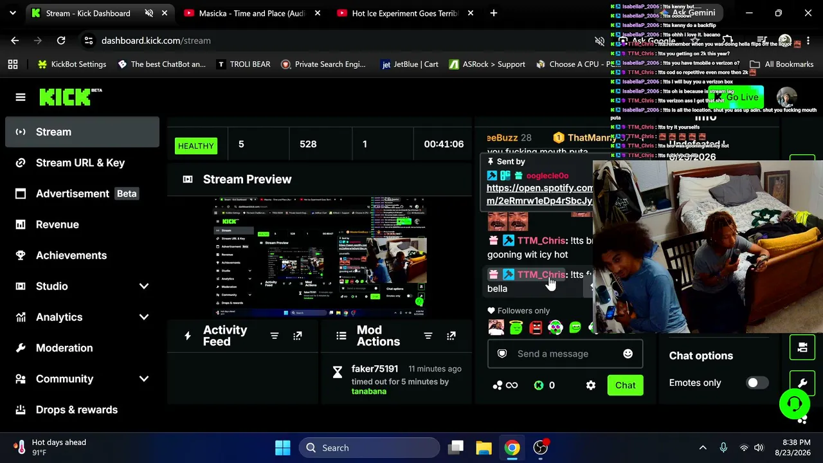This screenshot has width=823, height=463.
Task: Click the taskbar Search box
Action: click(369, 448)
